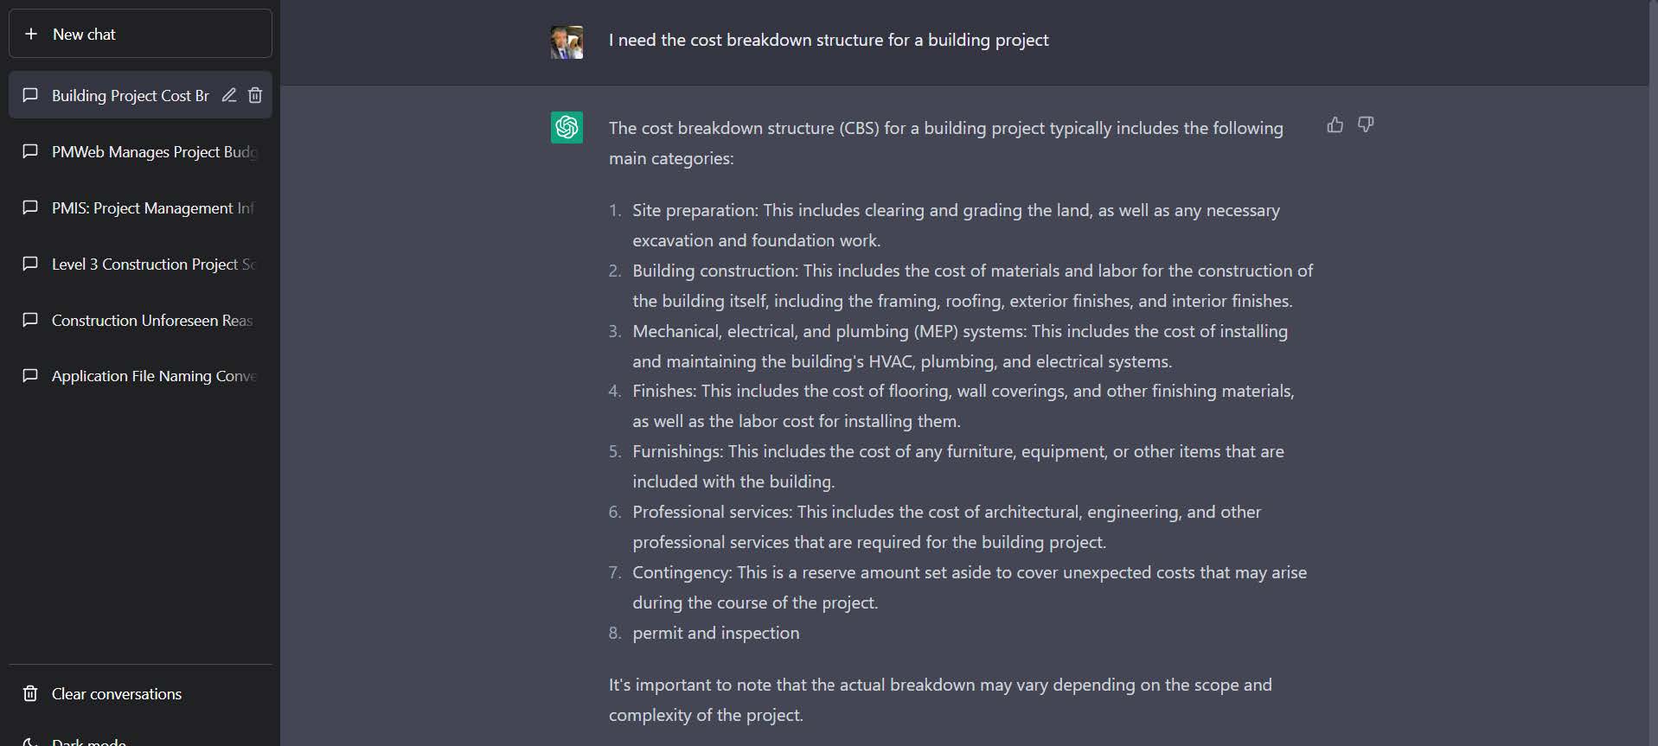The image size is (1658, 746).
Task: Click the green ChatGPT logo beside the response
Action: pos(567,128)
